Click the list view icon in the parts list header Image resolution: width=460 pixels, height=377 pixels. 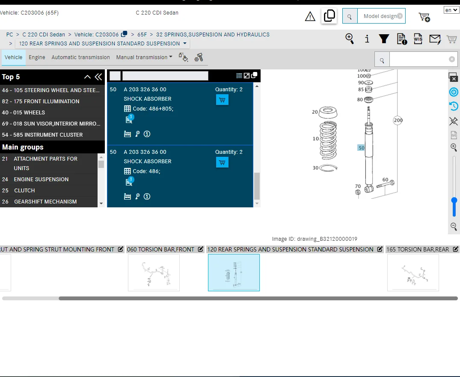(x=239, y=76)
